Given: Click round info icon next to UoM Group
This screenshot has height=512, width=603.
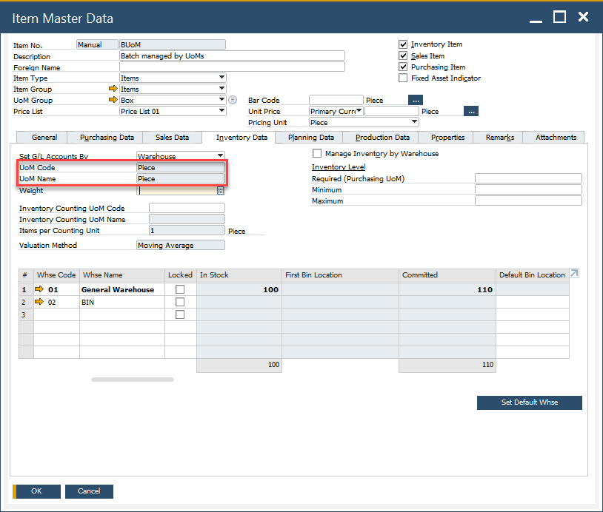Looking at the screenshot, I should coord(233,100).
